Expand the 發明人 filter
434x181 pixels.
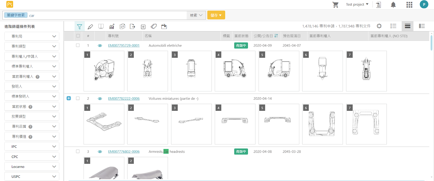point(32,86)
